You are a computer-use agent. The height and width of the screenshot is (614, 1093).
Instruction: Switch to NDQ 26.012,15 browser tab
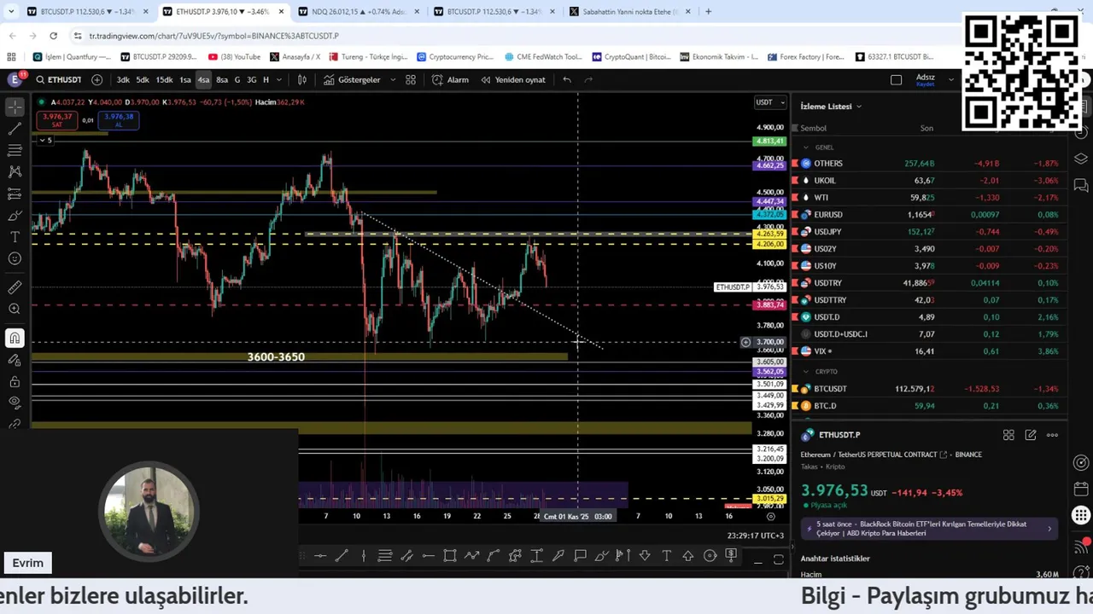tap(359, 12)
